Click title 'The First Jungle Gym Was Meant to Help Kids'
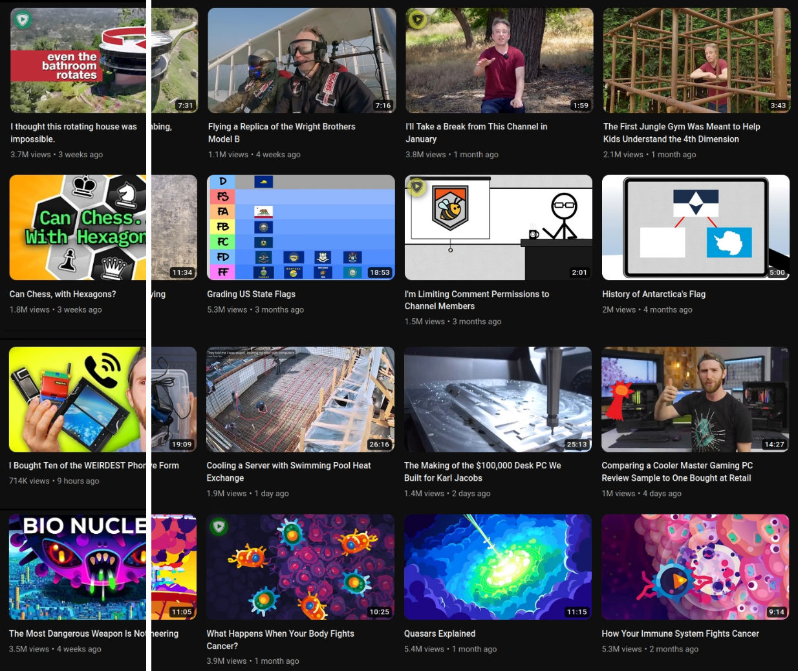The height and width of the screenshot is (671, 798). pyautogui.click(x=681, y=133)
